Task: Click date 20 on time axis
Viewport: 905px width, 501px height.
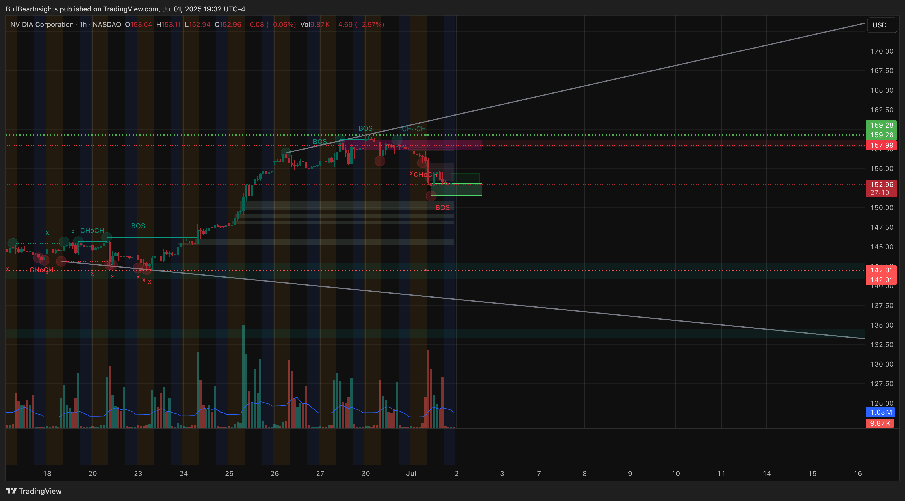Action: [x=92, y=473]
